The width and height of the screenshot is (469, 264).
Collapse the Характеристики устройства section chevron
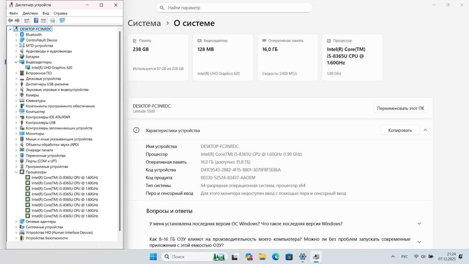425,130
